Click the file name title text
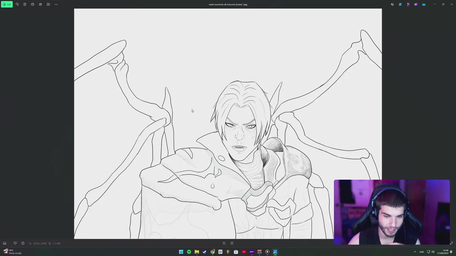The width and height of the screenshot is (456, 256). coord(228,4)
